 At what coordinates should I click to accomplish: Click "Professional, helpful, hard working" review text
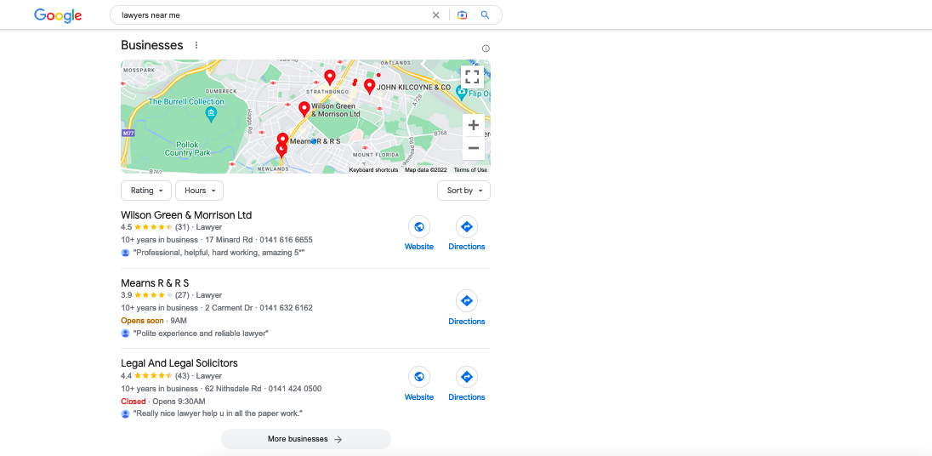[x=219, y=253]
